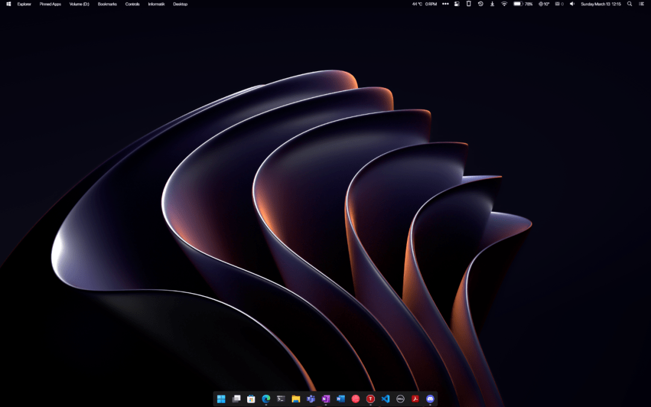The height and width of the screenshot is (407, 651).
Task: Open the volume control via the speaker icon
Action: point(571,4)
